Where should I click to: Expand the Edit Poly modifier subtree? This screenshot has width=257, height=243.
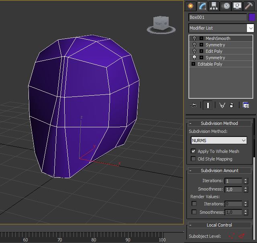tap(201, 51)
